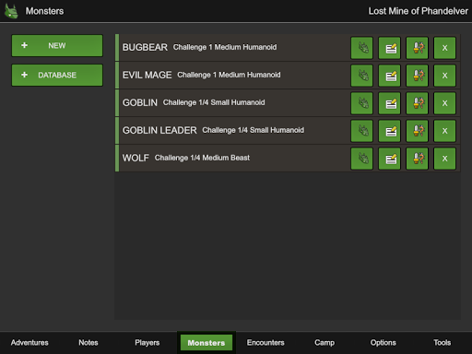The image size is (472, 354).
Task: Open the Options tab
Action: (x=383, y=343)
